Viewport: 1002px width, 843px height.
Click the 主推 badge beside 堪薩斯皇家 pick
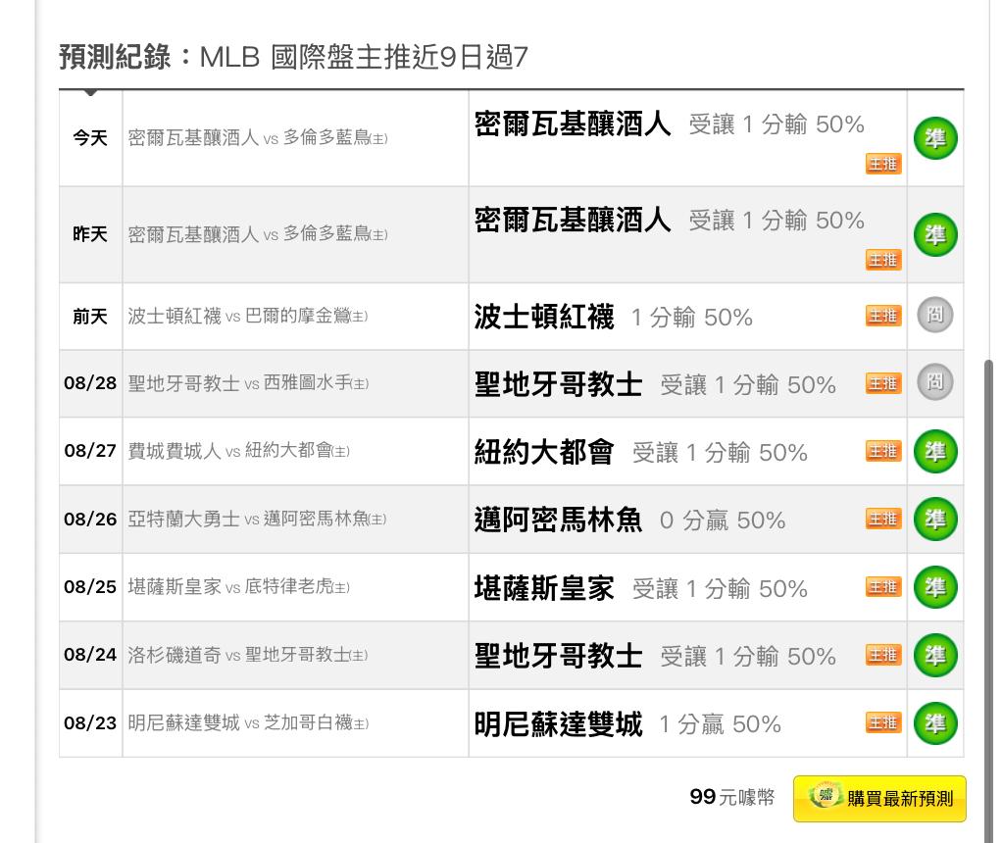point(883,587)
